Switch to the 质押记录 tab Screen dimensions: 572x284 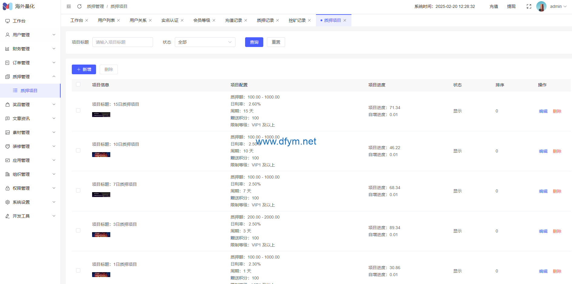(x=265, y=20)
